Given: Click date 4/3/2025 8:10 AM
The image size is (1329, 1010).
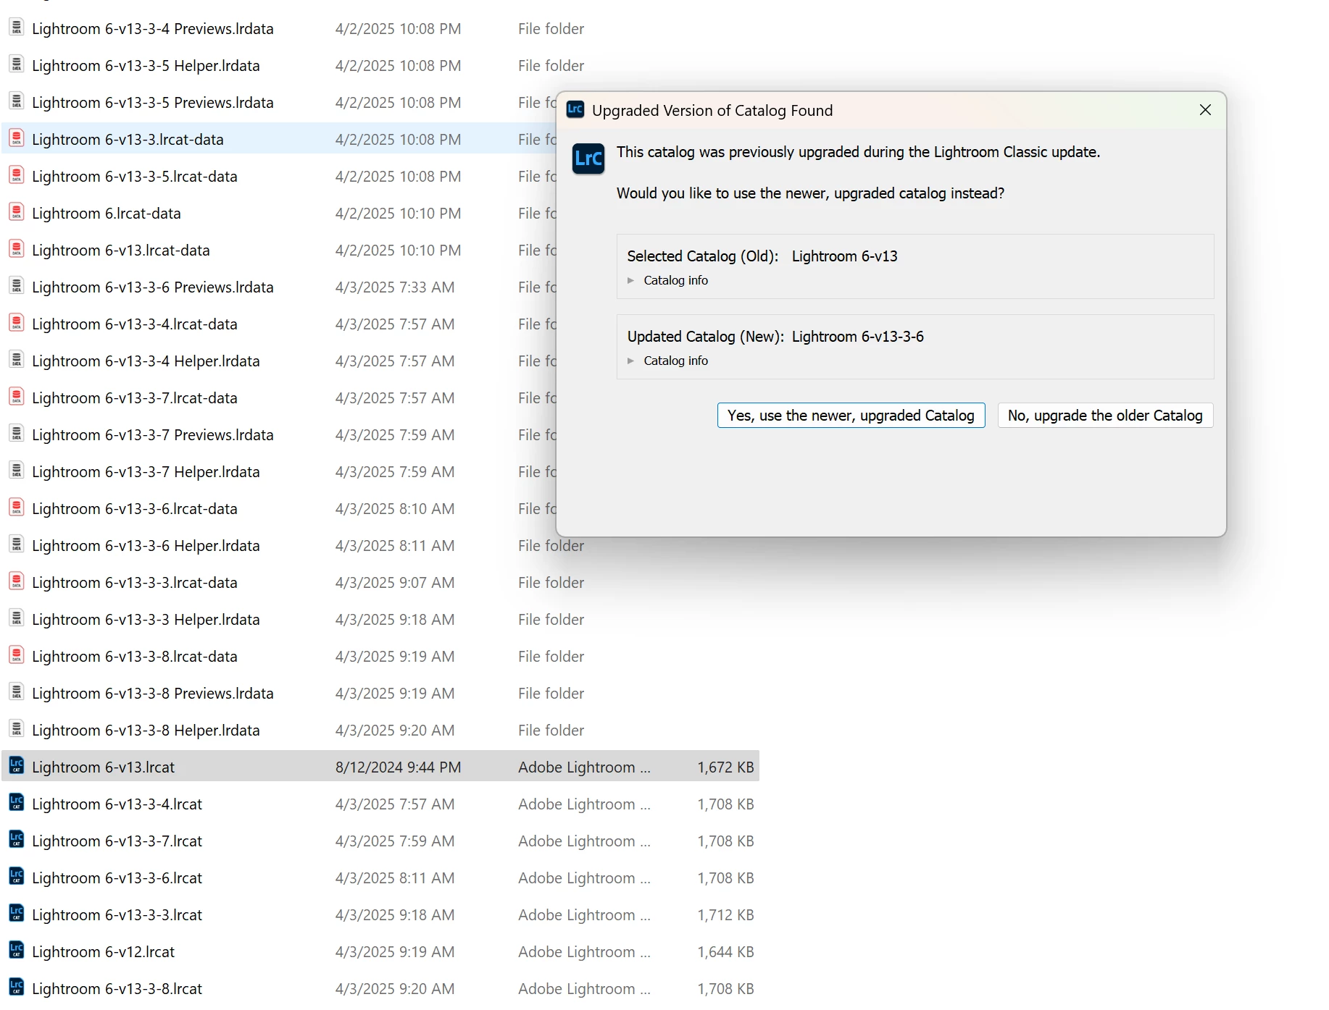Looking at the screenshot, I should tap(395, 509).
